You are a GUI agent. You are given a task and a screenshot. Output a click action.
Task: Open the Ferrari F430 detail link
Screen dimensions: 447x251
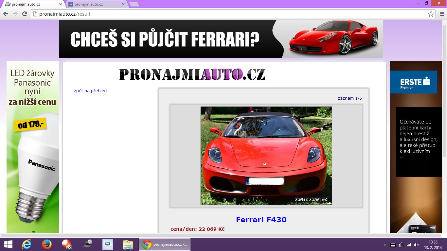tap(261, 220)
